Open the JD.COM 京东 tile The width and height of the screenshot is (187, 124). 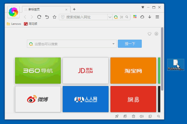point(86,71)
